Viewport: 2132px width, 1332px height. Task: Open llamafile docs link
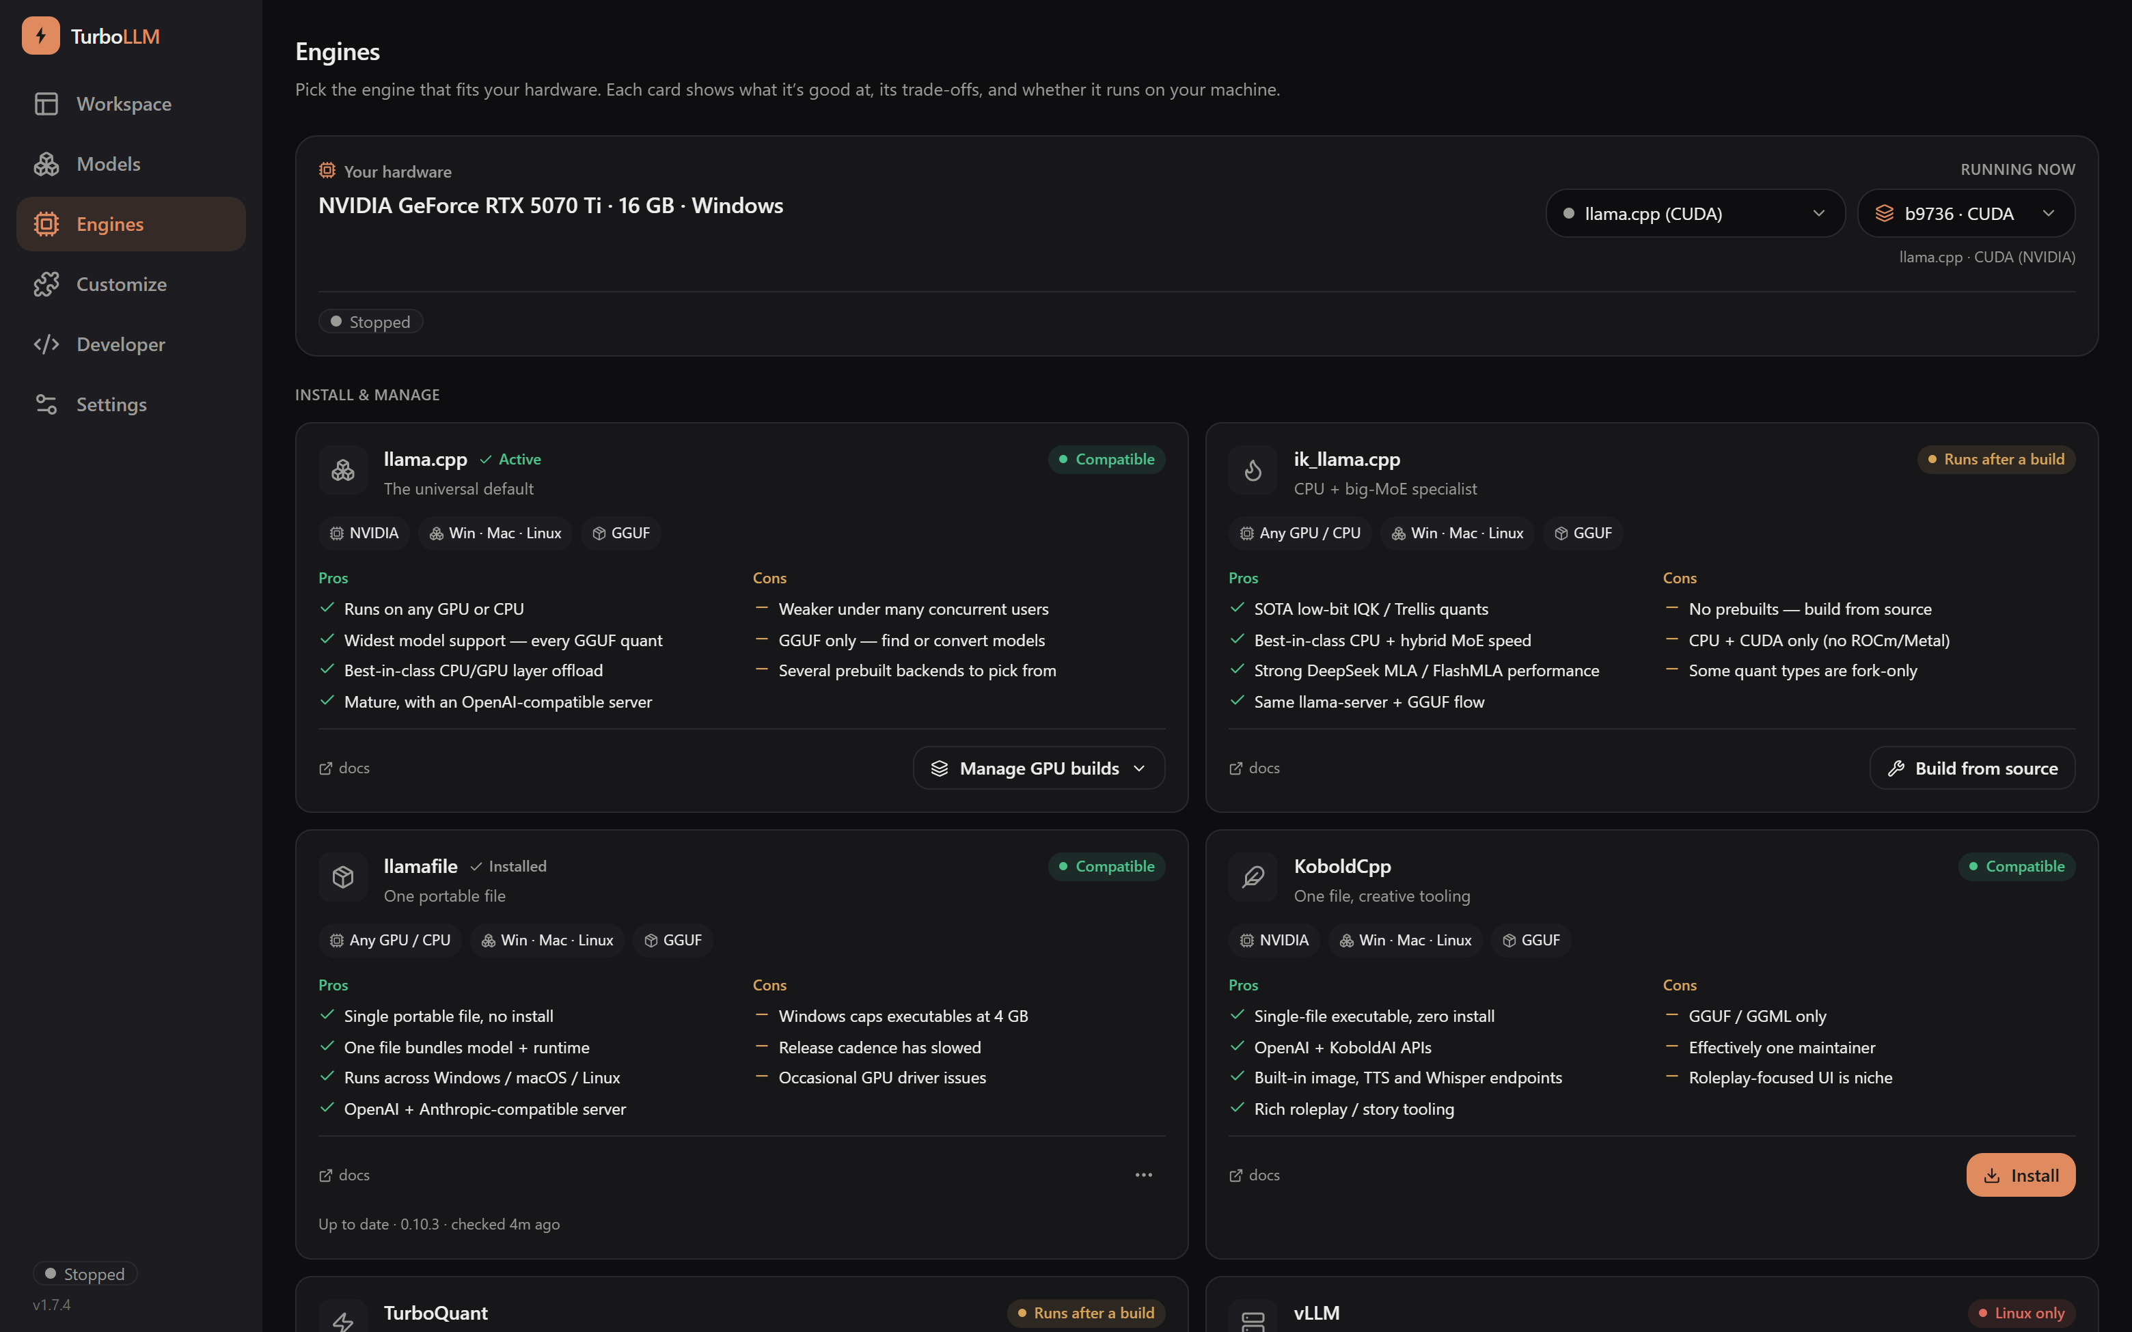tap(344, 1175)
